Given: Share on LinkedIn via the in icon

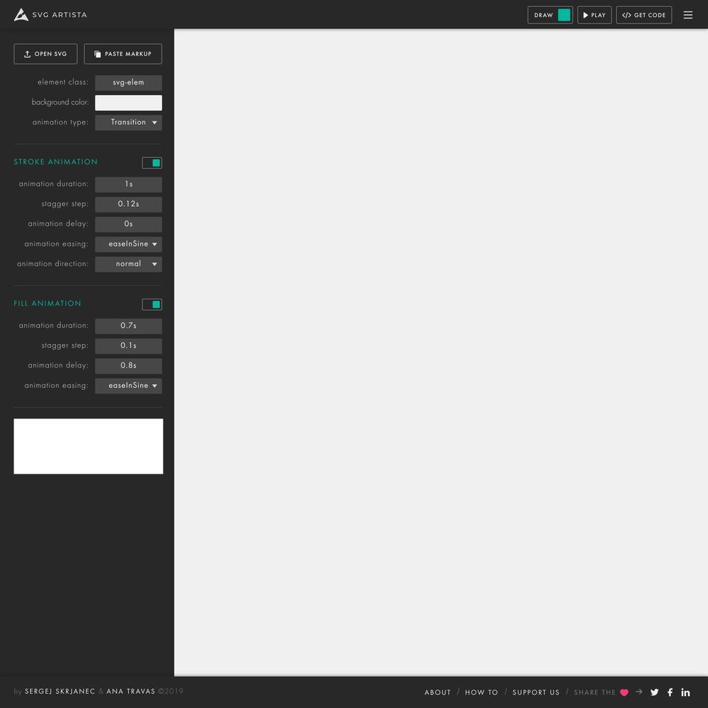Looking at the screenshot, I should pyautogui.click(x=685, y=692).
